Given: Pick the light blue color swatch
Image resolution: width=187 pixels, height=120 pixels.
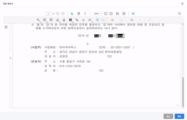Looking at the screenshot, I should [x=97, y=20].
